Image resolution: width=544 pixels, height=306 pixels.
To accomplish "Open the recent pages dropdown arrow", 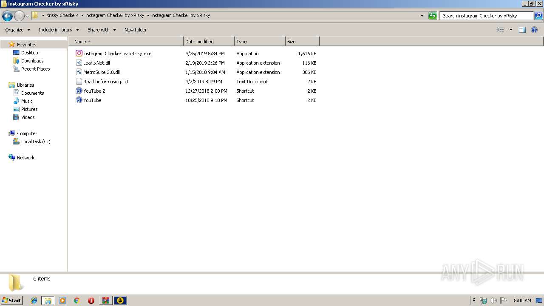I will pos(27,16).
